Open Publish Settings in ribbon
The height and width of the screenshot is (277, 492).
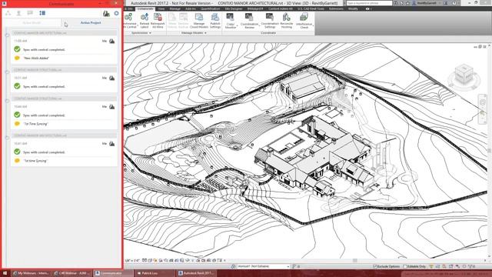click(x=215, y=21)
